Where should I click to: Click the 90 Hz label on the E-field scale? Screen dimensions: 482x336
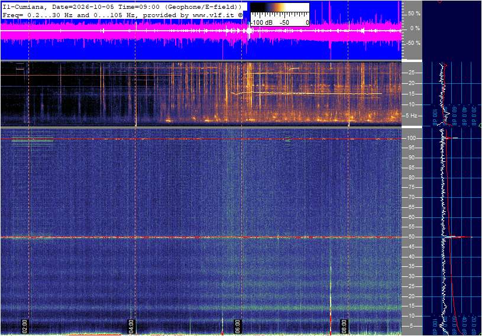click(x=411, y=158)
